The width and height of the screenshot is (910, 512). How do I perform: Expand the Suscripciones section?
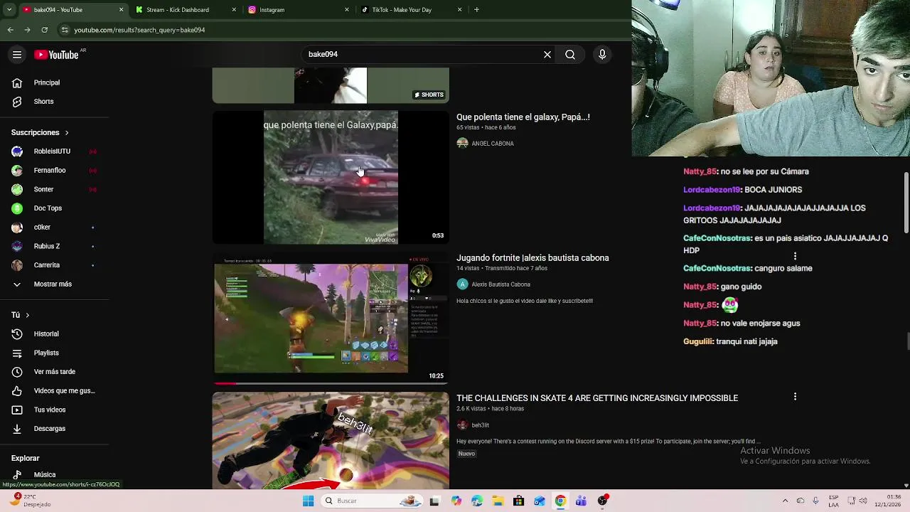[40, 132]
